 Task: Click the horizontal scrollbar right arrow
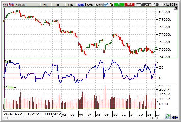(155, 118)
